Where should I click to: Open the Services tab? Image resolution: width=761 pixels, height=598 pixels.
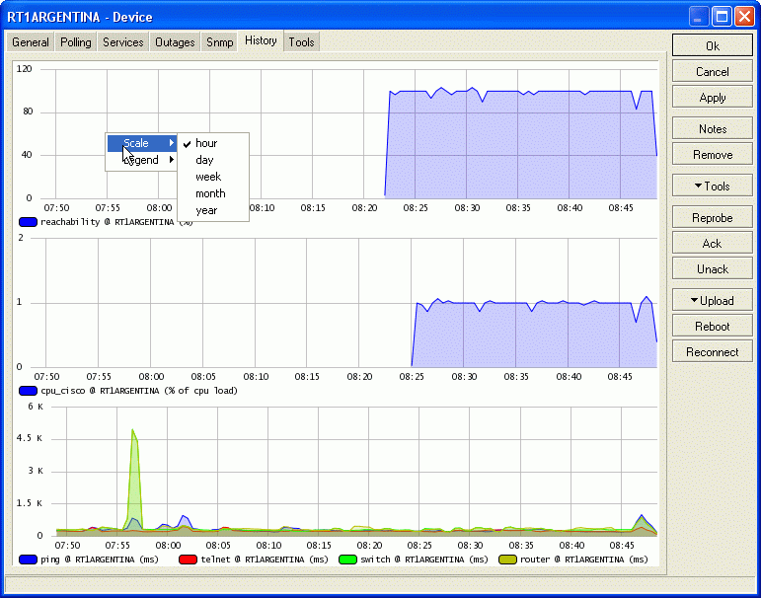coord(122,42)
